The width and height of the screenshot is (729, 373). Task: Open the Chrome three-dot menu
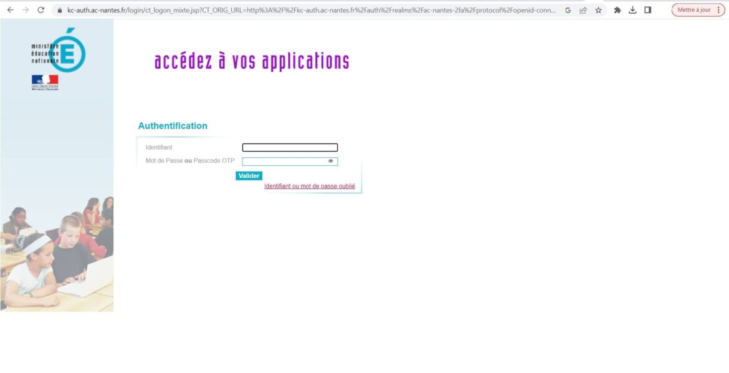718,10
